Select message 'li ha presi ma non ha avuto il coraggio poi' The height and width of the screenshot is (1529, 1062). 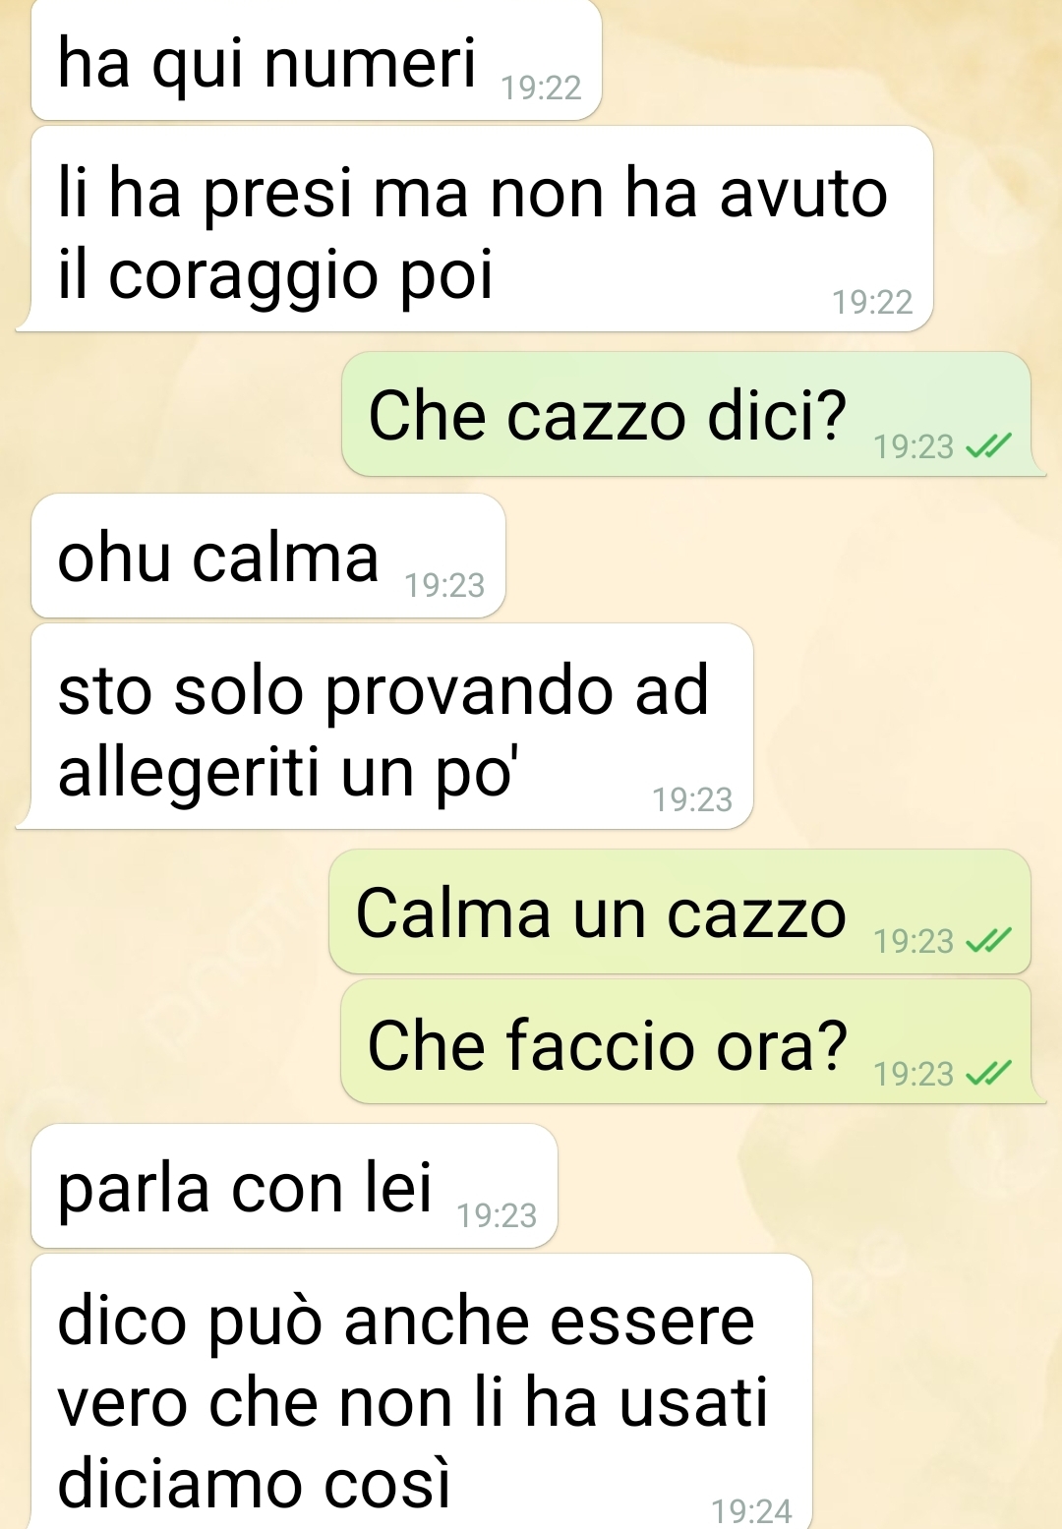click(x=481, y=229)
